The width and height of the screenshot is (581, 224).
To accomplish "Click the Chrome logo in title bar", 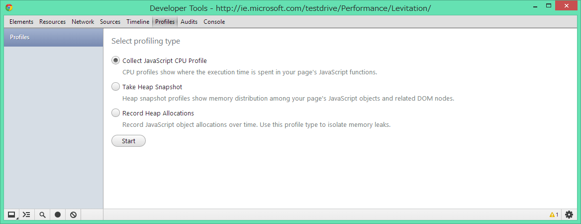I will (9, 7).
